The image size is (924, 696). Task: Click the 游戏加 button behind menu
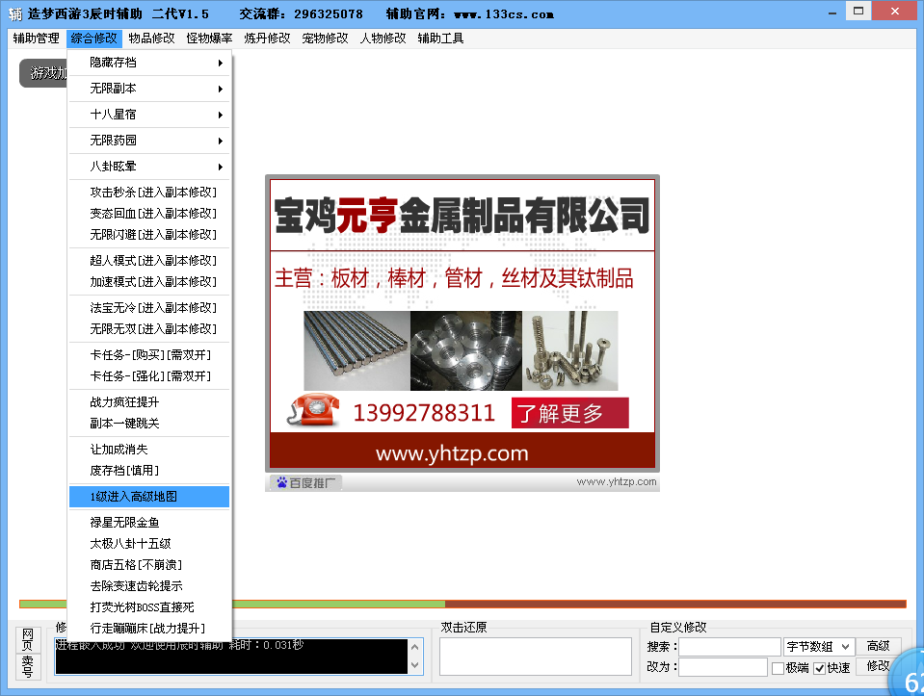tap(43, 73)
